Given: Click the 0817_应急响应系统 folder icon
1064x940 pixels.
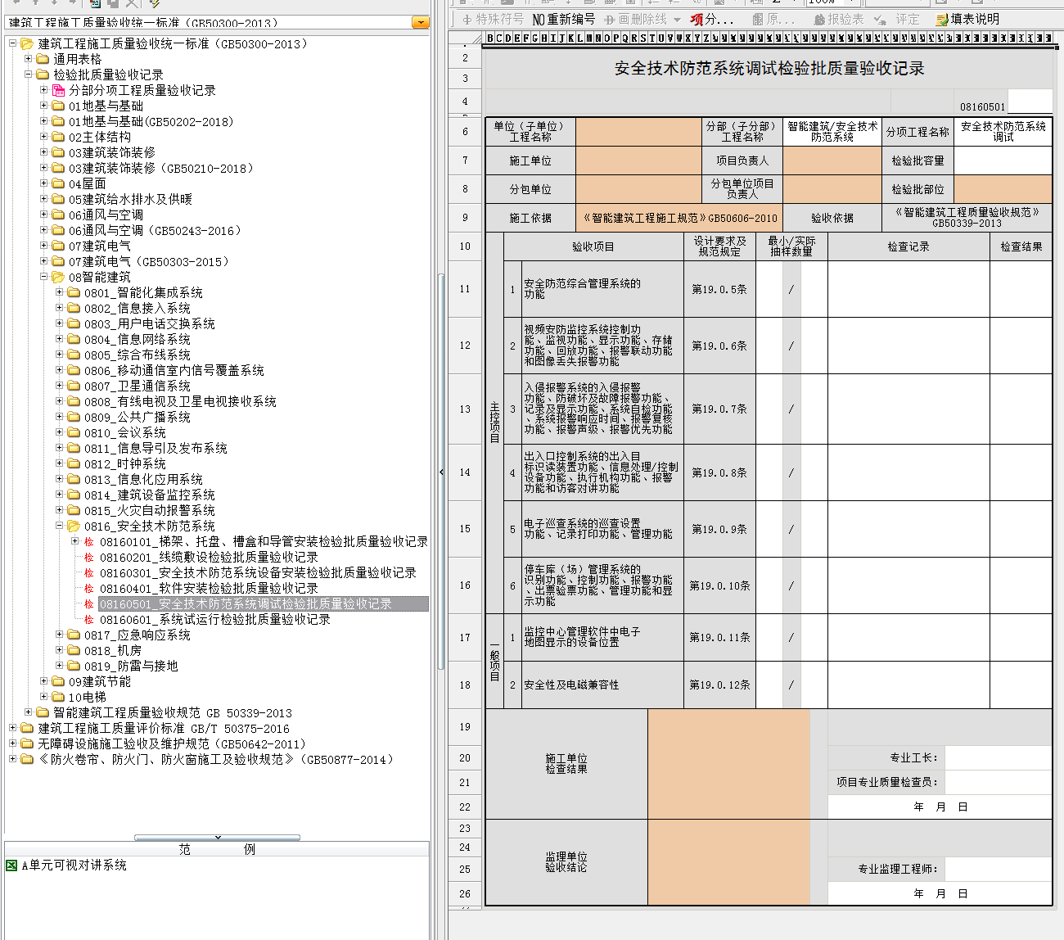Looking at the screenshot, I should point(74,635).
